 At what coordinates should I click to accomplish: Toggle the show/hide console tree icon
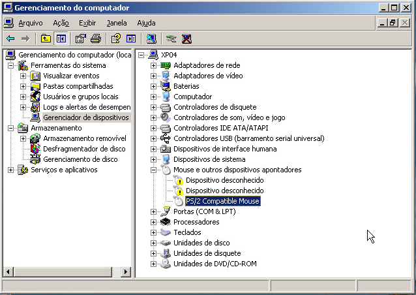61,39
